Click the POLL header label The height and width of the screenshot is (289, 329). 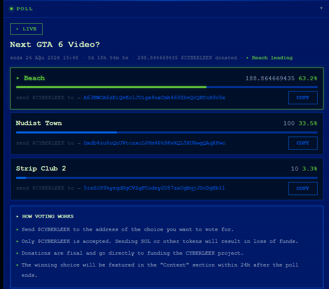[x=24, y=9]
